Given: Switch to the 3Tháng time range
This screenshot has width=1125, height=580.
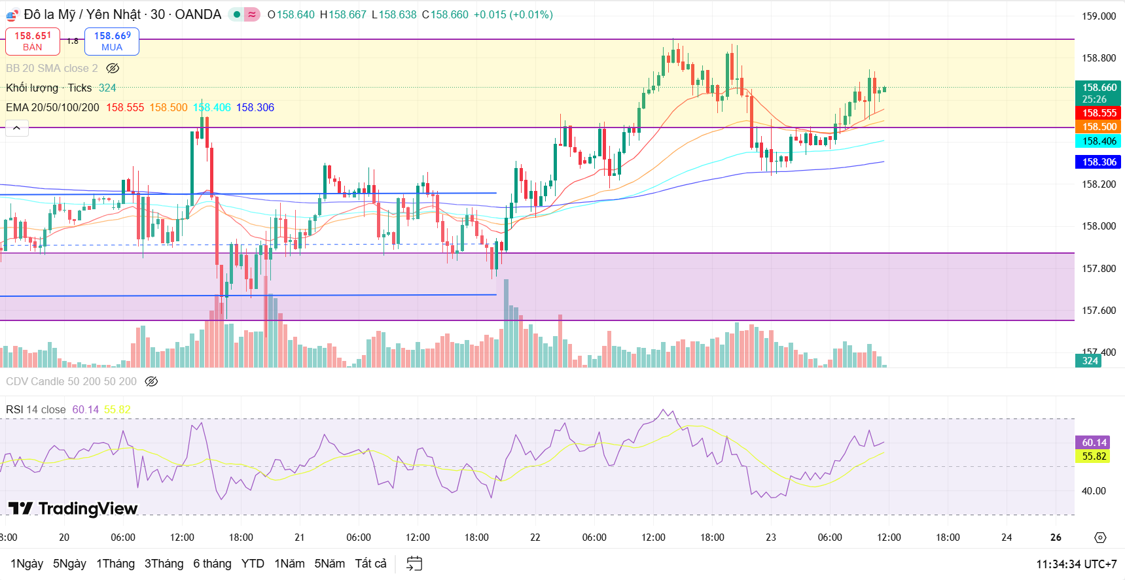Looking at the screenshot, I should click(164, 564).
